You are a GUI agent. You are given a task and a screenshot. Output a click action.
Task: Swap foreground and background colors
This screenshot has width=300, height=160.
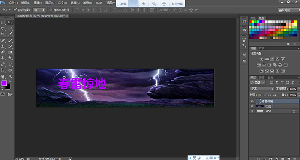click(10, 81)
